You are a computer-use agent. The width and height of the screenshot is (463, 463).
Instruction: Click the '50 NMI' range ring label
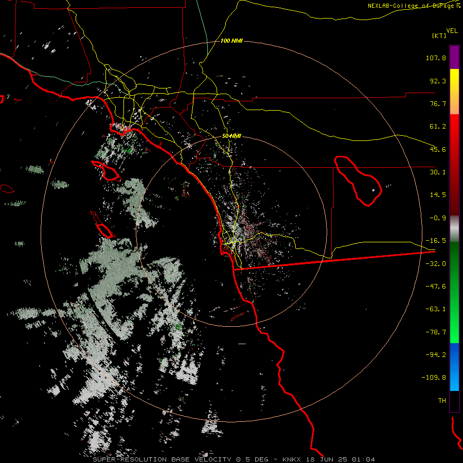click(x=232, y=136)
